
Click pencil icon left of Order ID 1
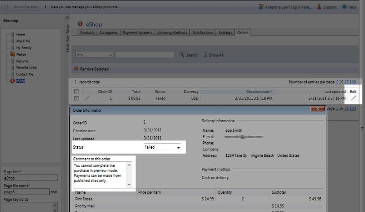(87, 98)
